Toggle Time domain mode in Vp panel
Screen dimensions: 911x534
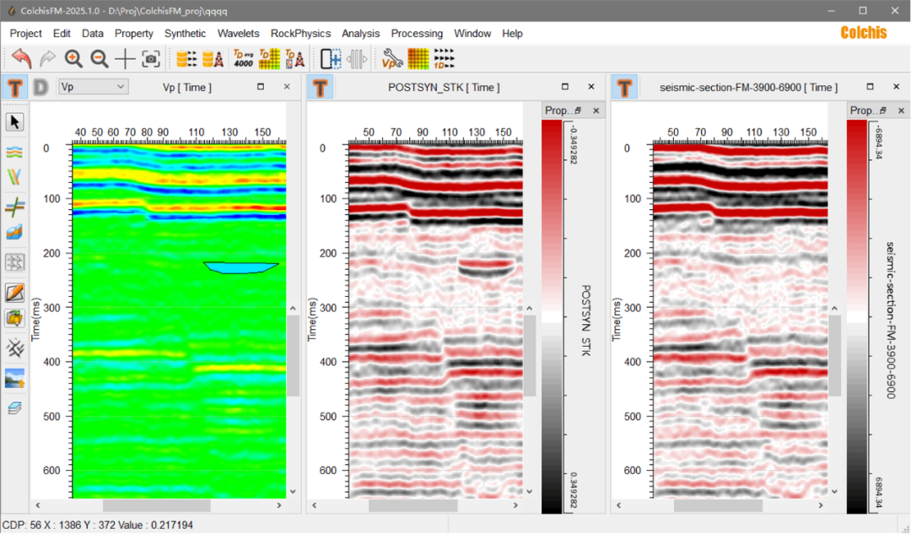pyautogui.click(x=15, y=87)
